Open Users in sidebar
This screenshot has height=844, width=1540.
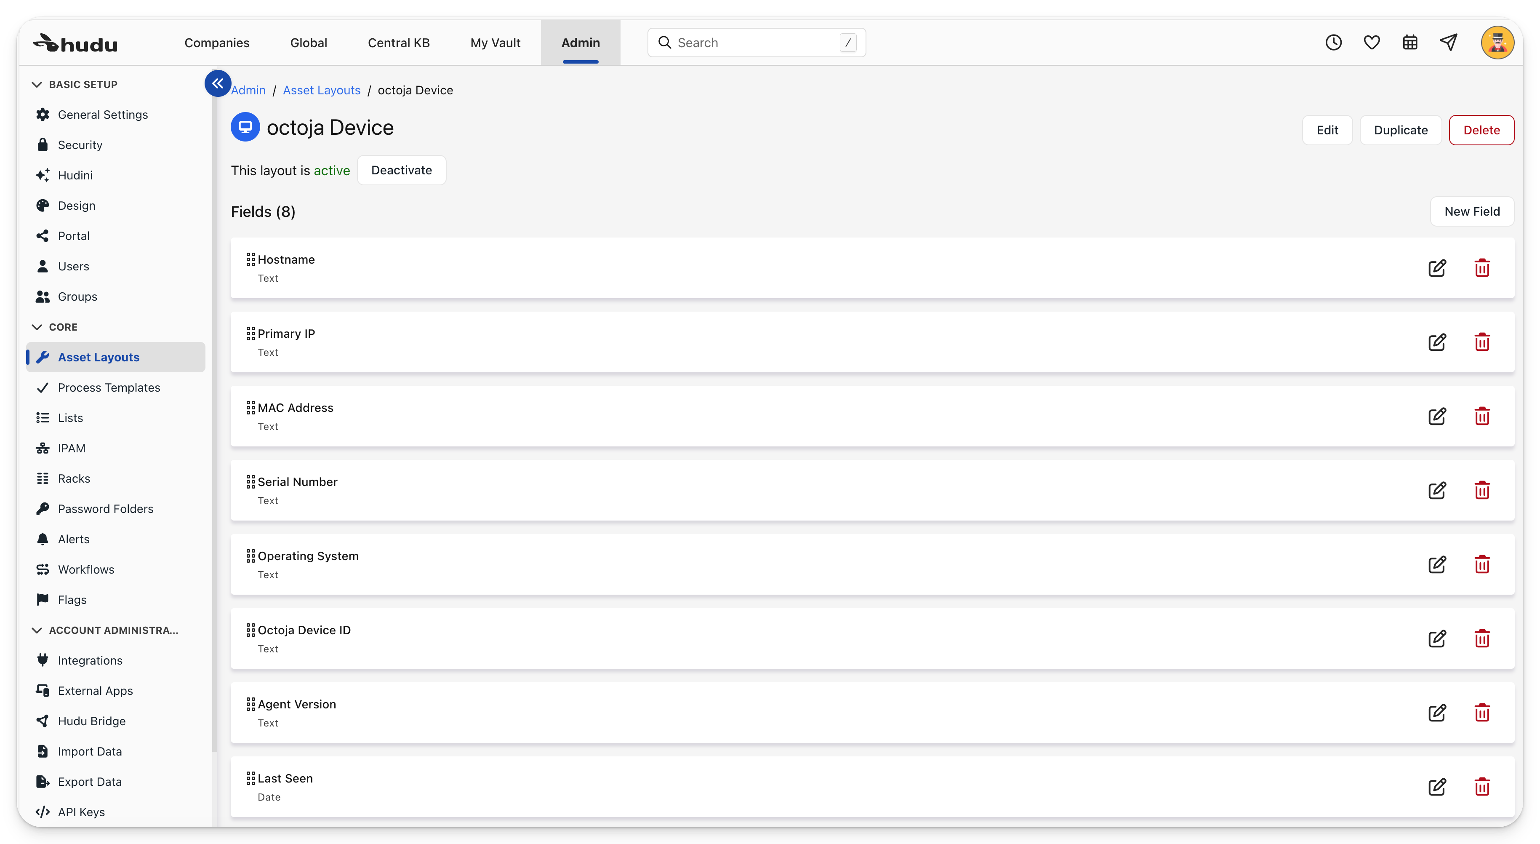click(x=116, y=266)
